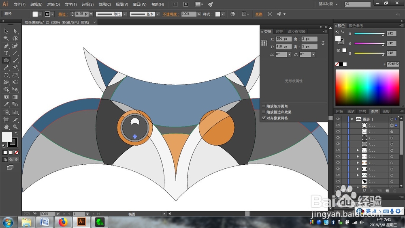Click 变换 link in control bar
The width and height of the screenshot is (405, 228).
click(x=258, y=14)
